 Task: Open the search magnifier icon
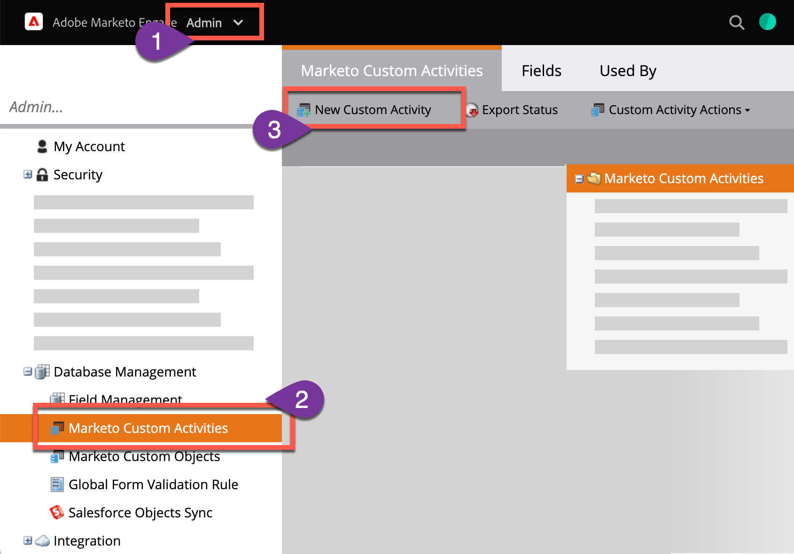click(736, 22)
